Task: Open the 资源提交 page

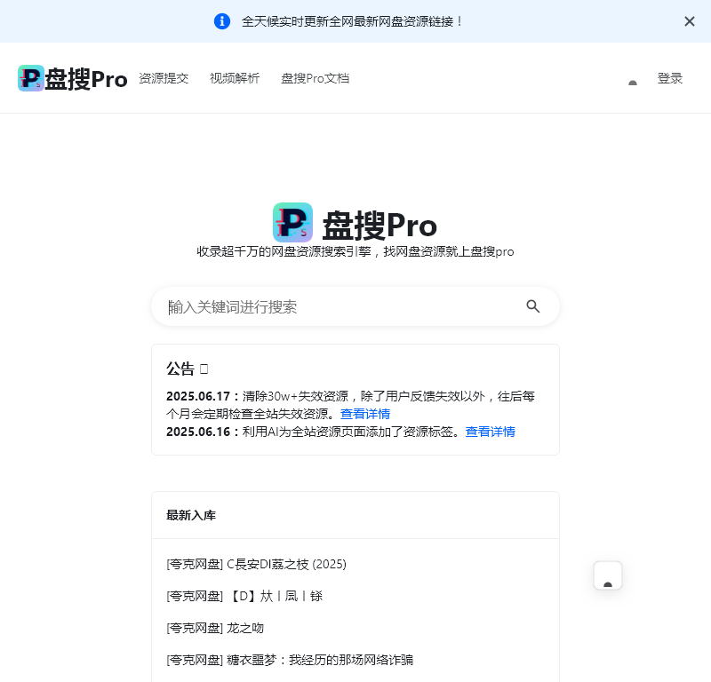Action: [x=164, y=78]
